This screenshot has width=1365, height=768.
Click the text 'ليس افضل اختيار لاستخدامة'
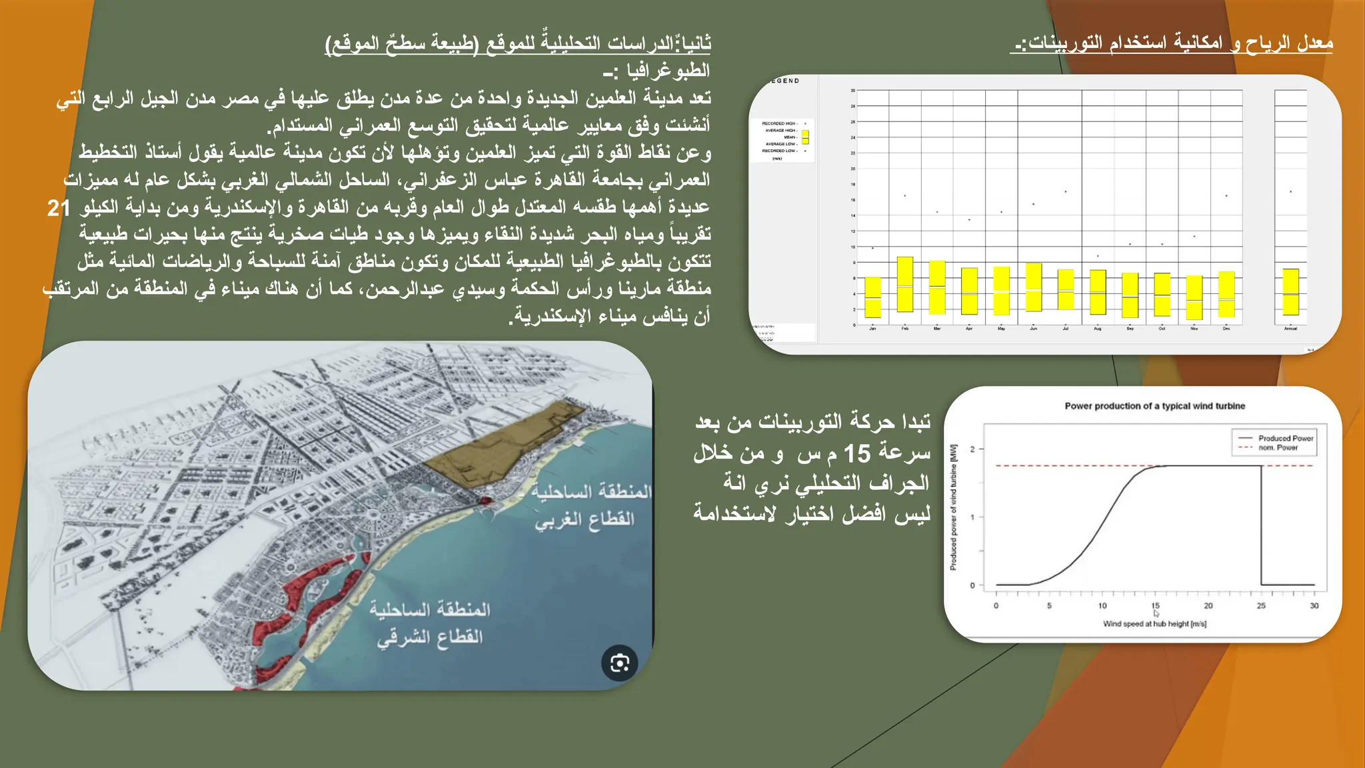(x=812, y=513)
